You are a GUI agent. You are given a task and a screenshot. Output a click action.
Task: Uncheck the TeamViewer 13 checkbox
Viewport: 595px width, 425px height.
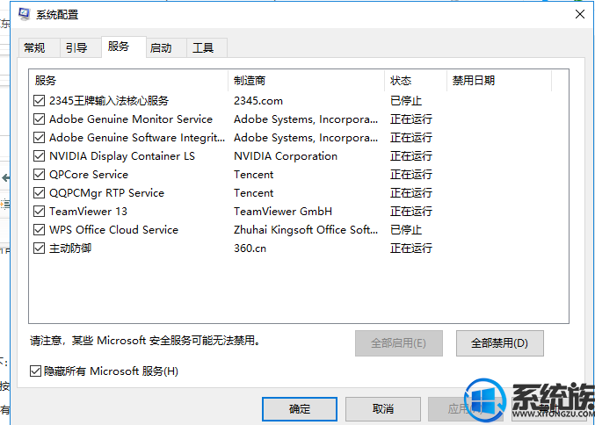pyautogui.click(x=39, y=211)
